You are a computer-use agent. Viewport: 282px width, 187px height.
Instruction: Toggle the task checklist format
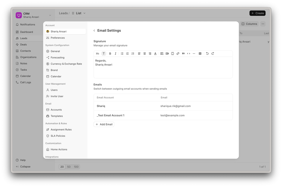click(133, 54)
